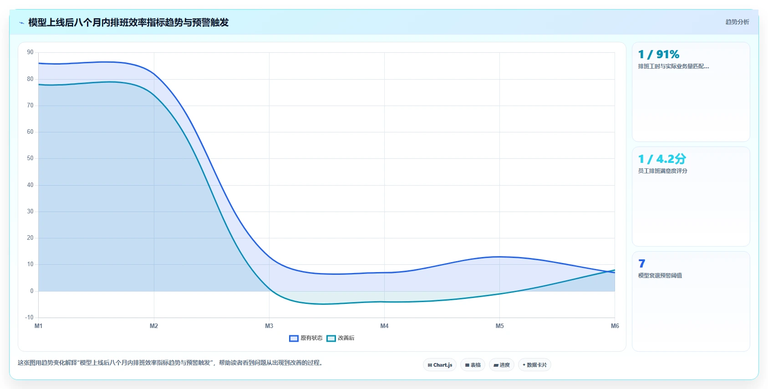Click the 50 y-axis tick label

[x=30, y=158]
